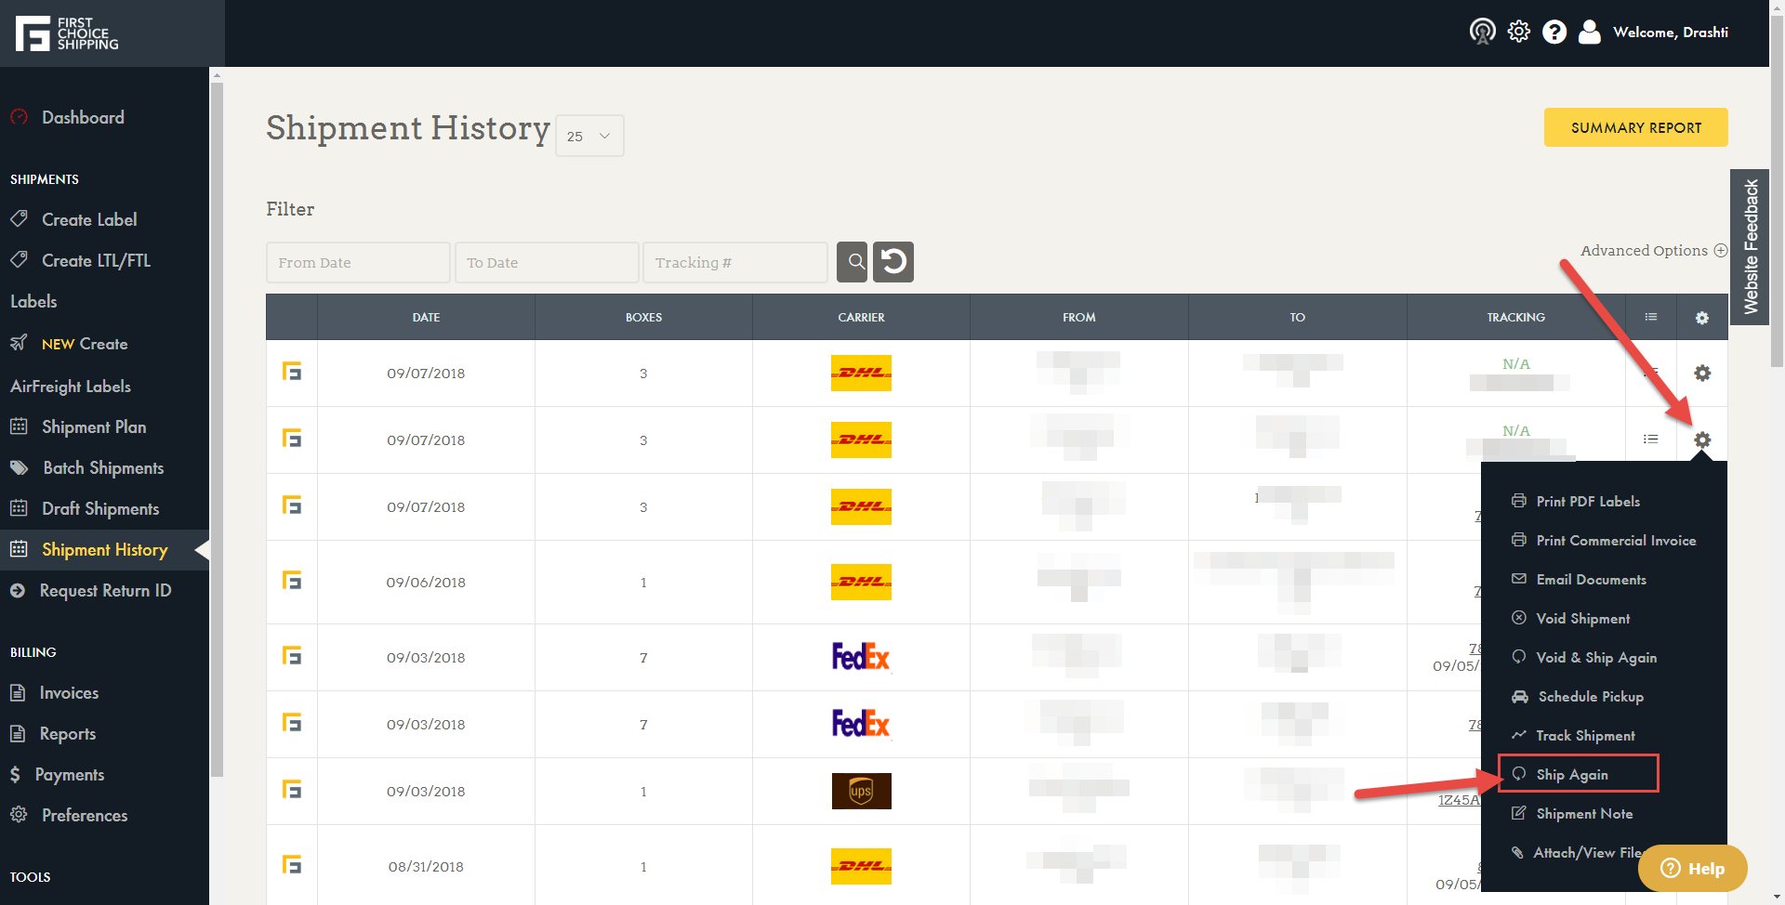Click the From Date filter field
The height and width of the screenshot is (905, 1785).
[358, 263]
